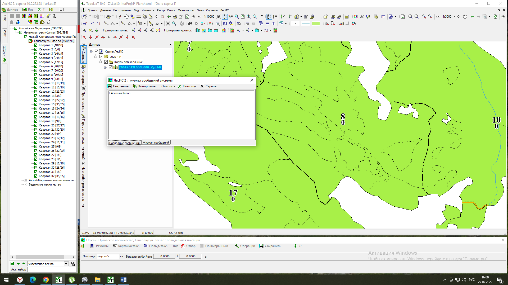
Task: Click Копировать in message log dialog
Action: (144, 86)
